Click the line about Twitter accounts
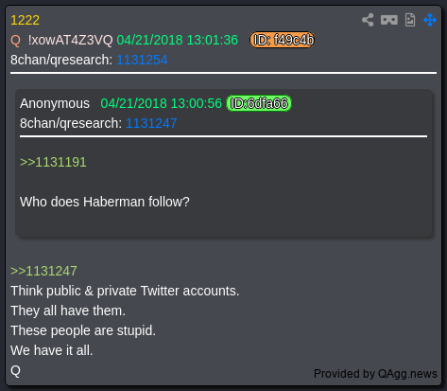Viewport: 447px width, 391px height. pos(125,291)
